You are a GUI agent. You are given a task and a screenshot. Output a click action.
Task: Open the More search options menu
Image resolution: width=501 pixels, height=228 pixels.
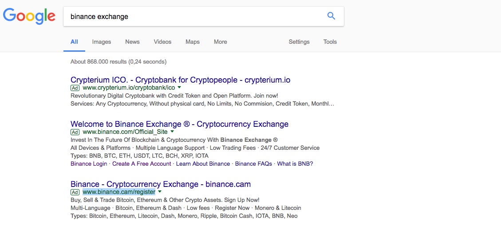pyautogui.click(x=220, y=42)
